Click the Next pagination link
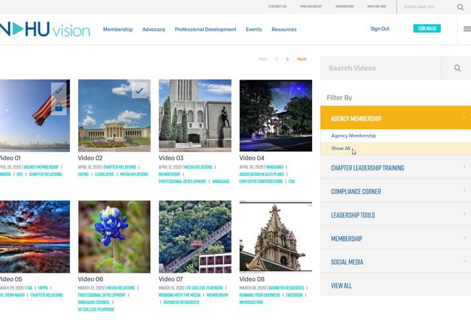Viewport: 471px width, 320px height. [302, 59]
